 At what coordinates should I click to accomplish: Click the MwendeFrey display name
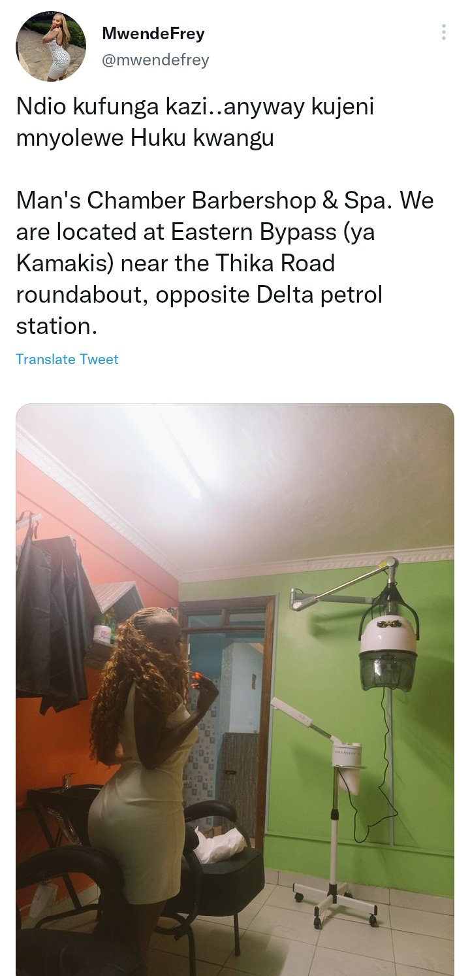pos(153,34)
